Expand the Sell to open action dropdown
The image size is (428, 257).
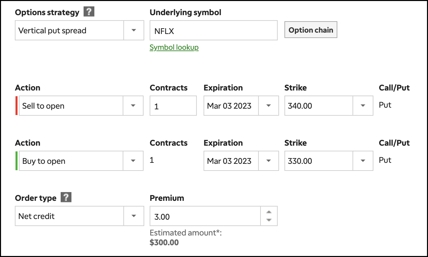pos(133,106)
